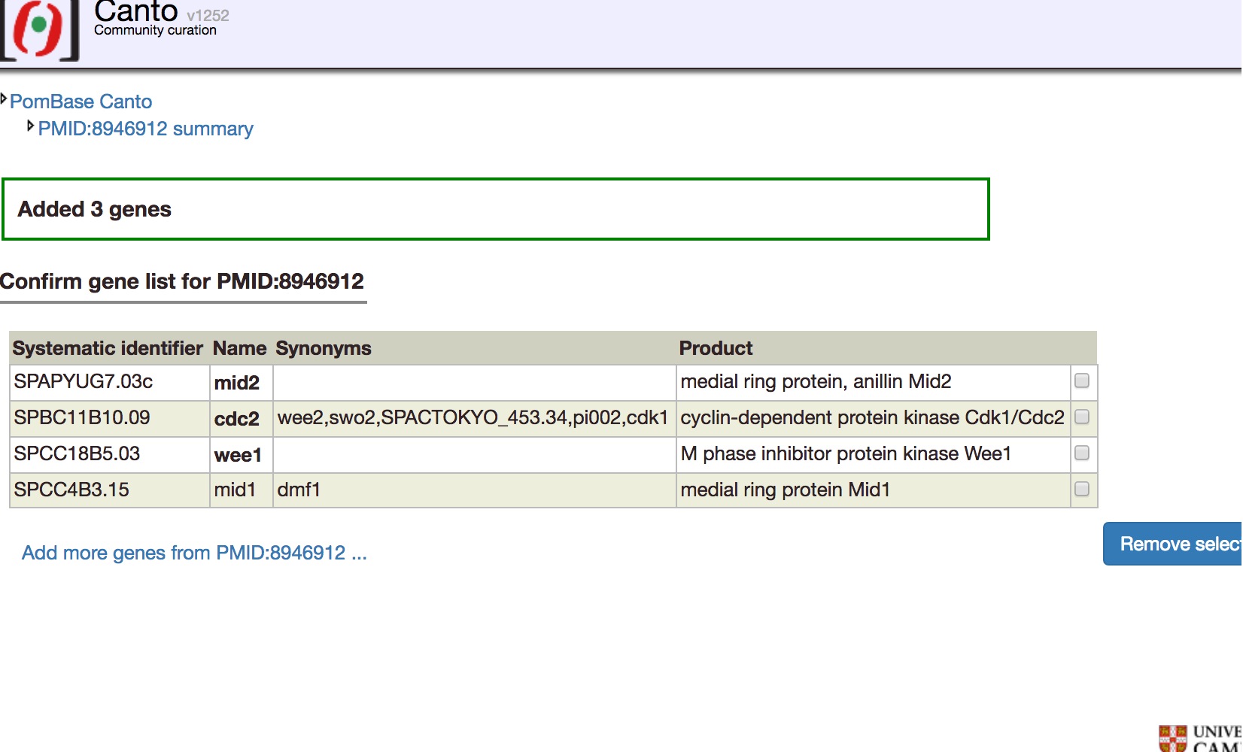The height and width of the screenshot is (752, 1243).
Task: Click the Confirm gene list heading
Action: click(183, 281)
